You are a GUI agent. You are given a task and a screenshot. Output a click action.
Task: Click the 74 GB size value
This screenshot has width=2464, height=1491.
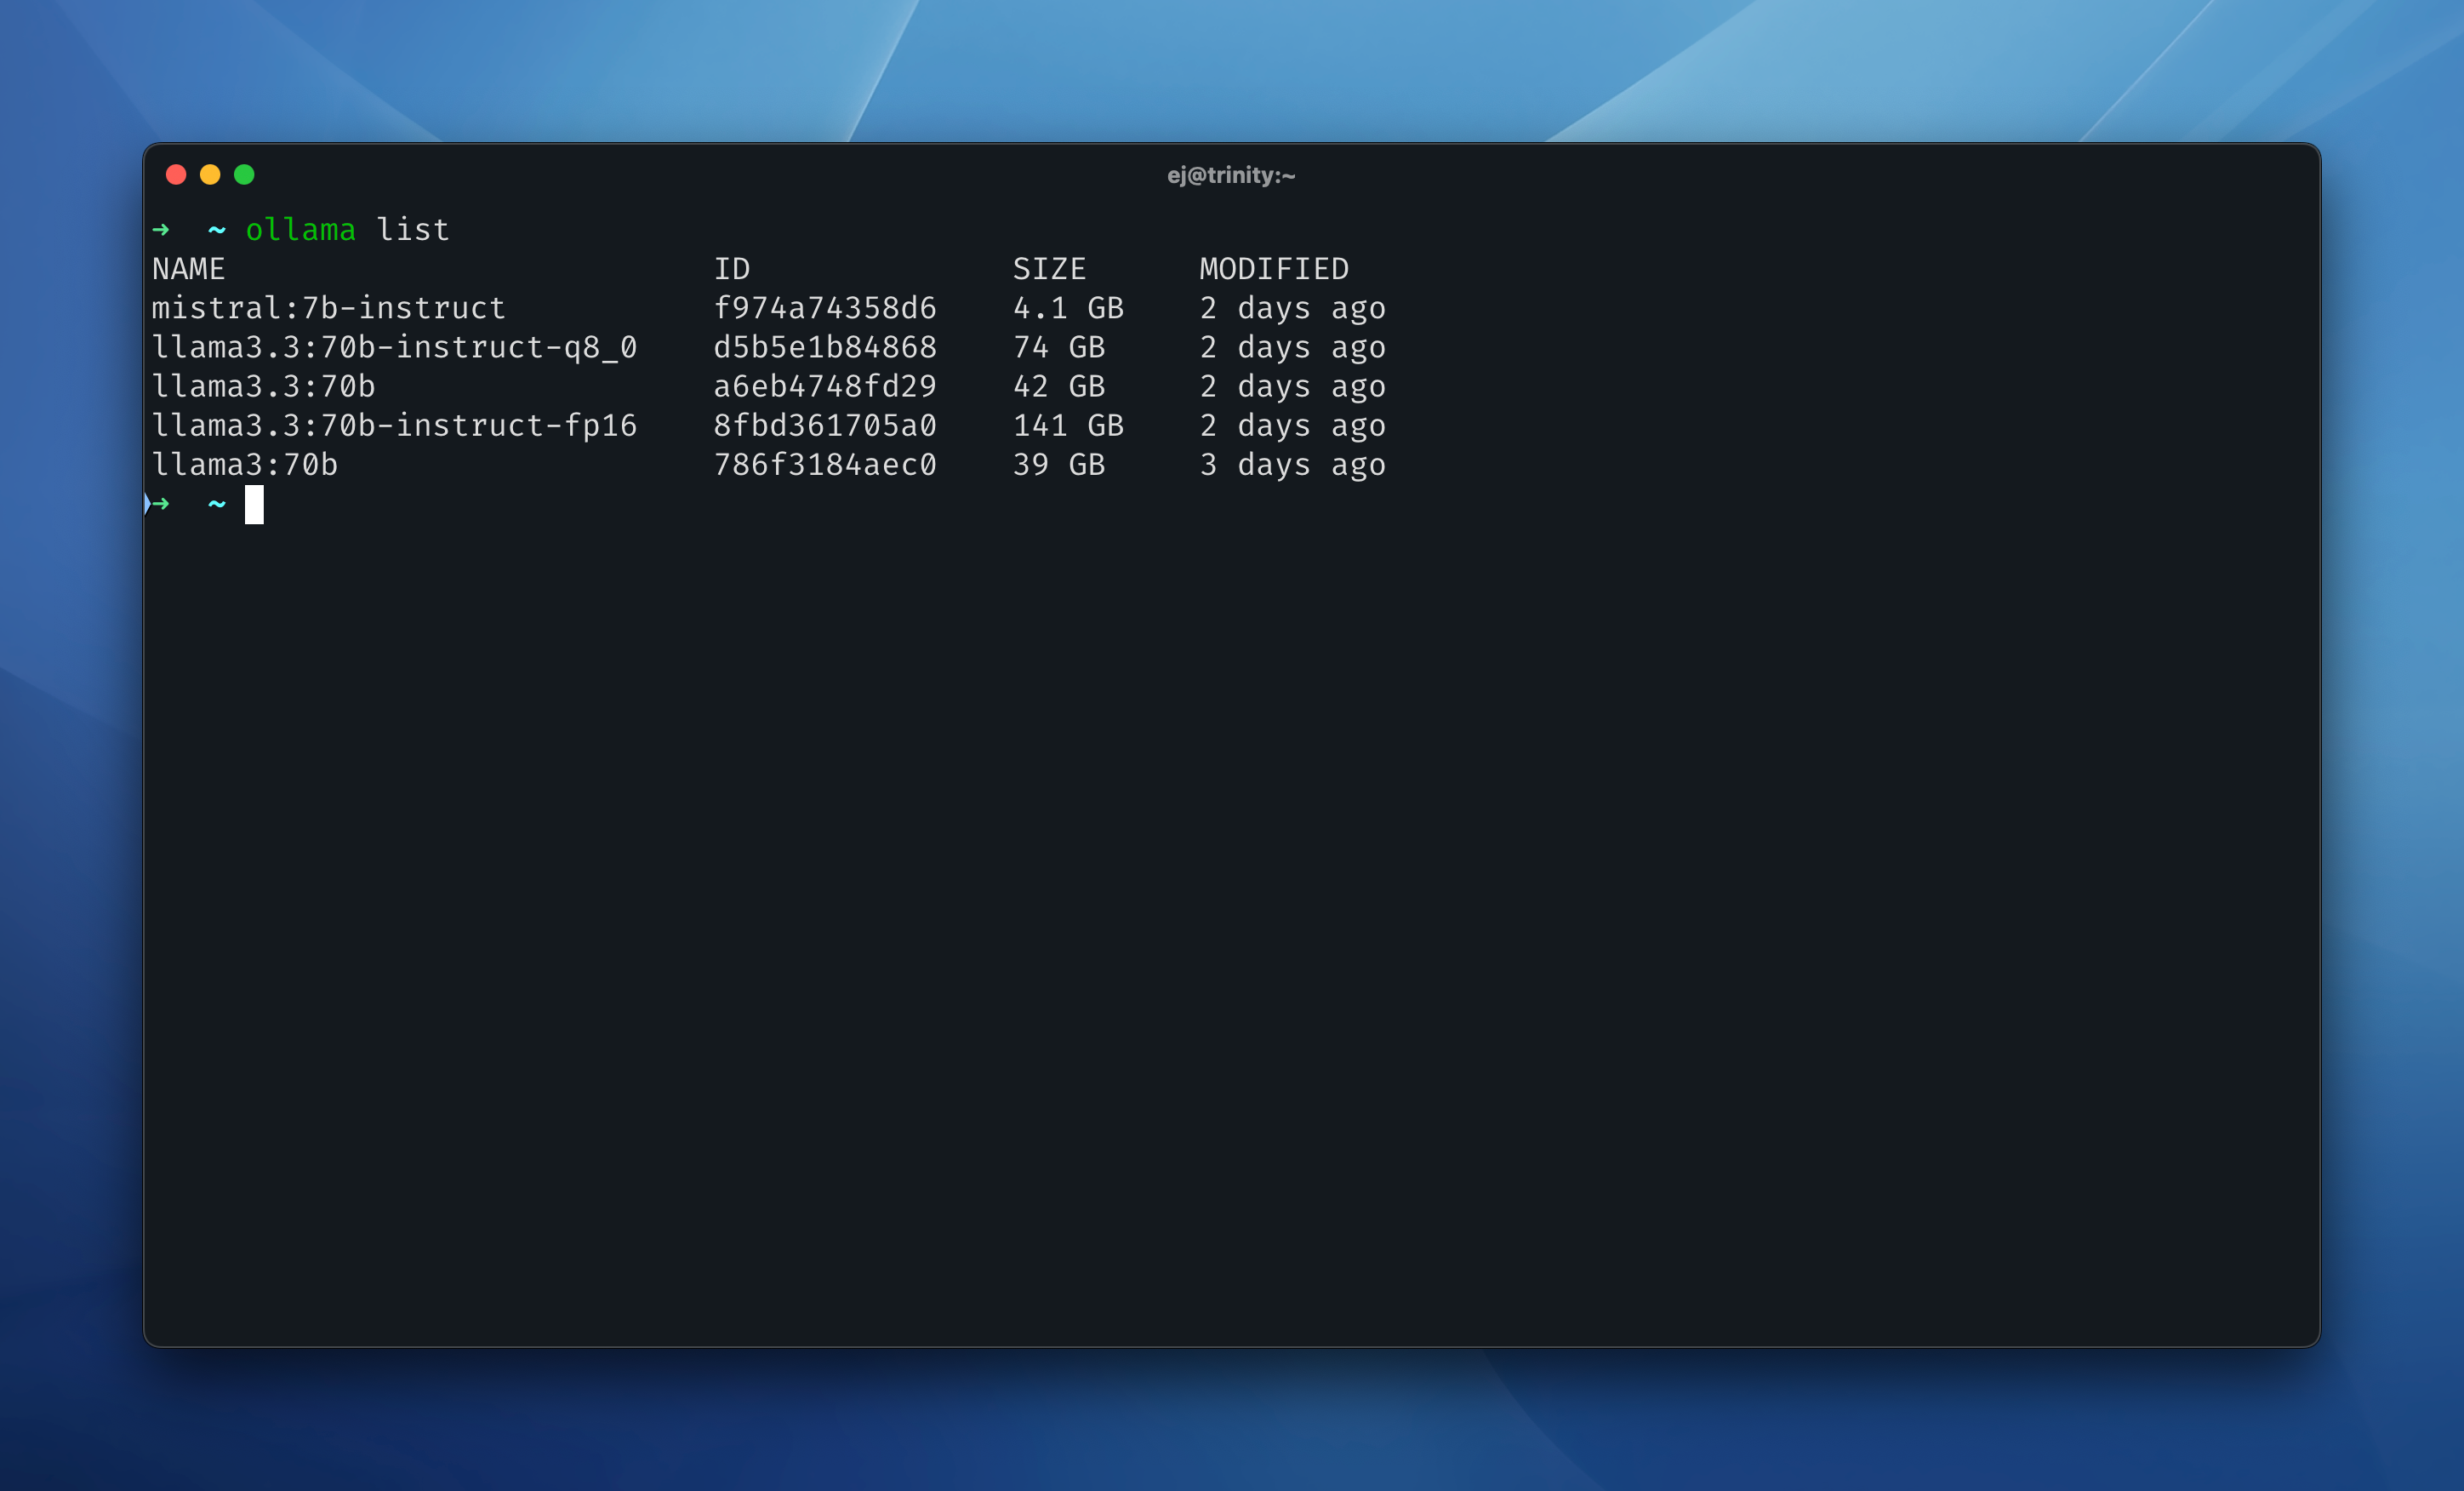[x=1059, y=347]
